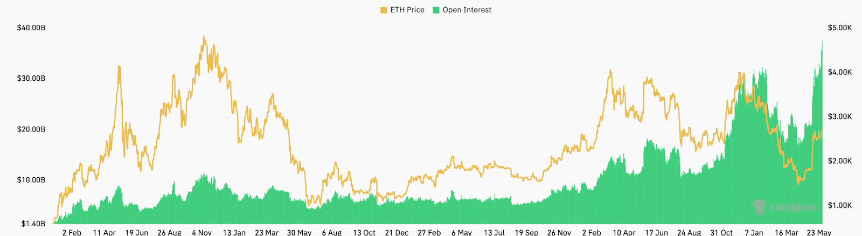Image resolution: width=862 pixels, height=236 pixels.
Task: Click the green Open Interest legend swatch
Action: tap(436, 10)
